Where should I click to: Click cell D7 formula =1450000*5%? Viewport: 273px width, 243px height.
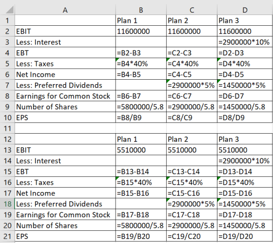pos(245,85)
